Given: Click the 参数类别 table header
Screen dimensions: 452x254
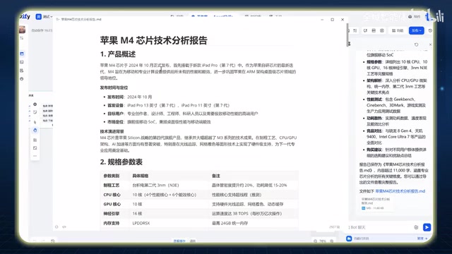Looking at the screenshot, I should pyautogui.click(x=112, y=176).
